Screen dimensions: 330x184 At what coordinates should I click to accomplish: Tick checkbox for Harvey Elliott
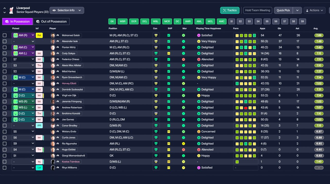5,84
